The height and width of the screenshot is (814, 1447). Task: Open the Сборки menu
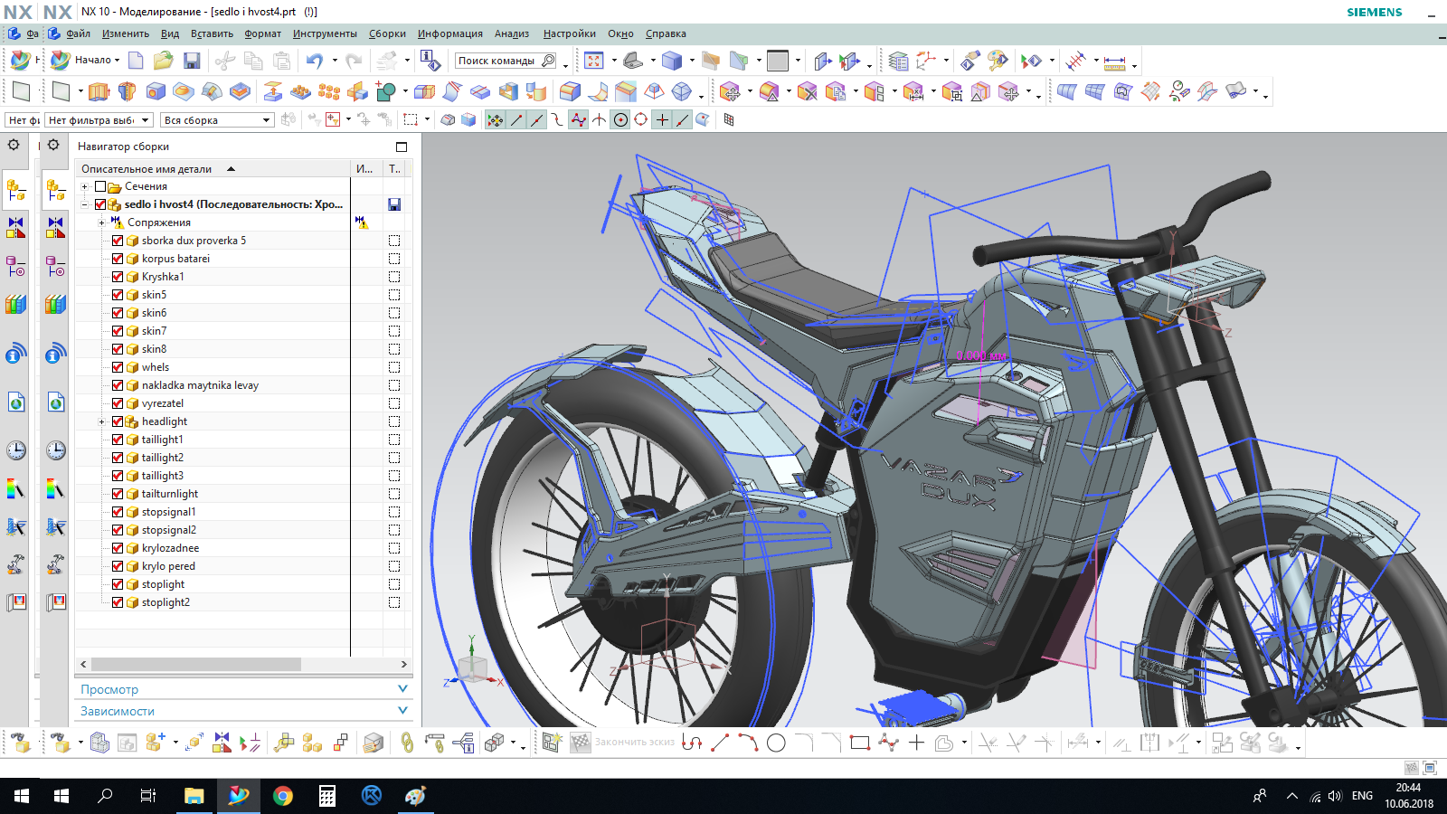point(387,33)
